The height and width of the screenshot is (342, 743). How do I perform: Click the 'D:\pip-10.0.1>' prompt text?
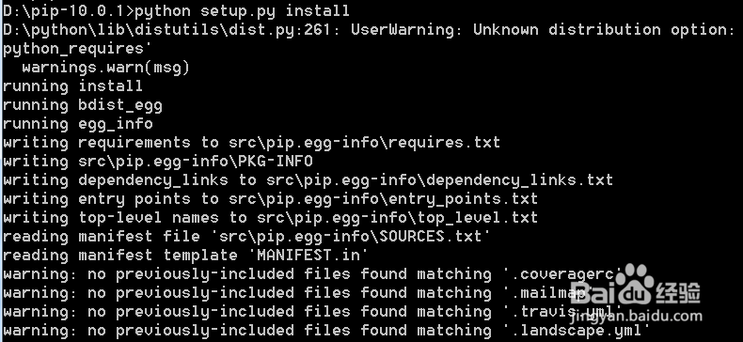(69, 10)
